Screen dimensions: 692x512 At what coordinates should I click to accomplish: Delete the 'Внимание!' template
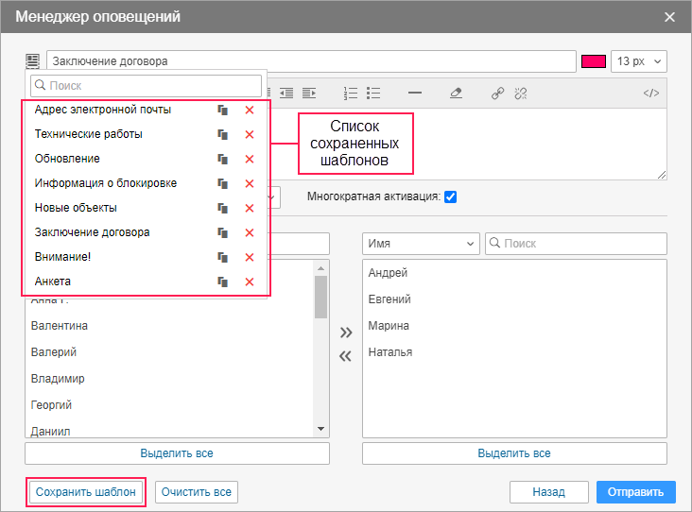[250, 257]
